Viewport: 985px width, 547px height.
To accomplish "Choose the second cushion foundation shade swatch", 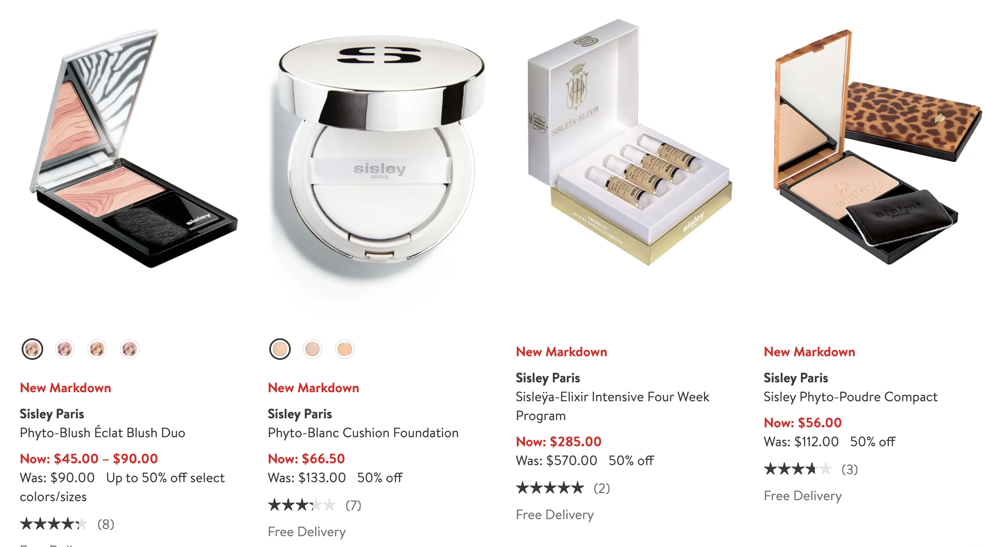I will [312, 349].
